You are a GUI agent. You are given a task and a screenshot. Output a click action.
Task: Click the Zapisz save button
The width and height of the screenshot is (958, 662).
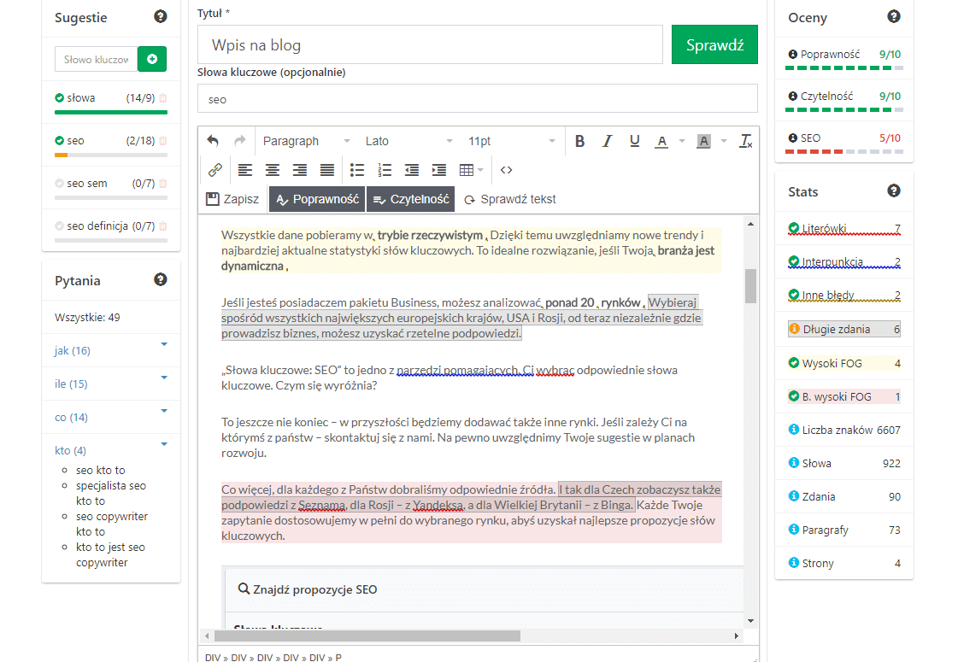pyautogui.click(x=232, y=199)
